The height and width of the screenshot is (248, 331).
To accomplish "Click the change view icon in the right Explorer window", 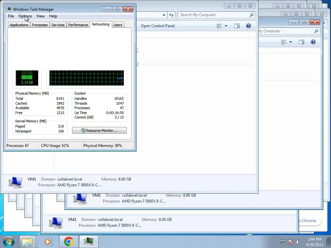I will tap(284, 42).
